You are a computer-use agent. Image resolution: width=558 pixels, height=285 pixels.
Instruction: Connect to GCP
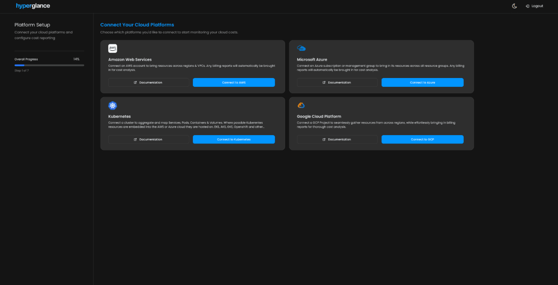tap(423, 139)
